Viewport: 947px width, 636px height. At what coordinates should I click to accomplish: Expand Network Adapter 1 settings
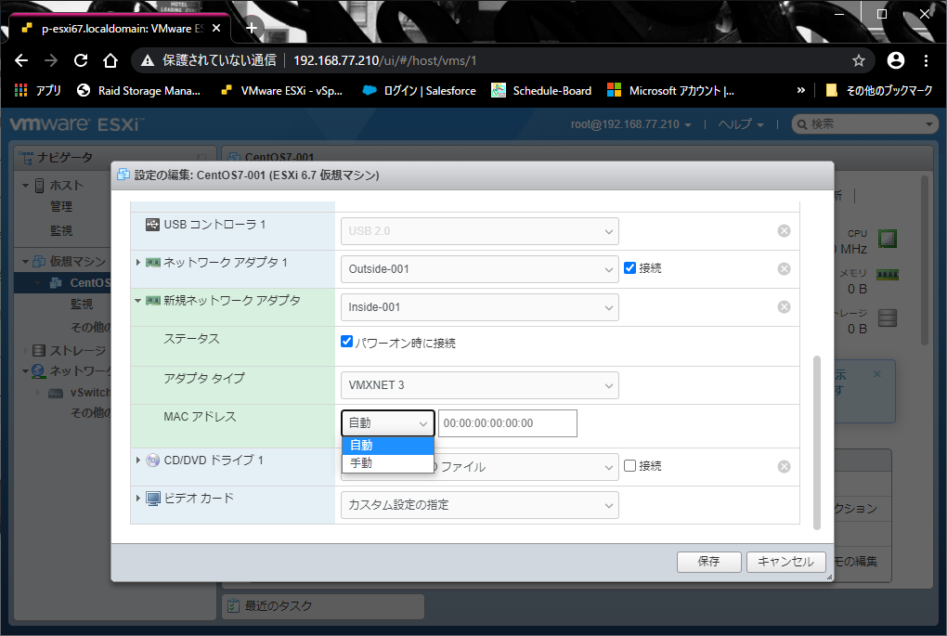coord(138,262)
